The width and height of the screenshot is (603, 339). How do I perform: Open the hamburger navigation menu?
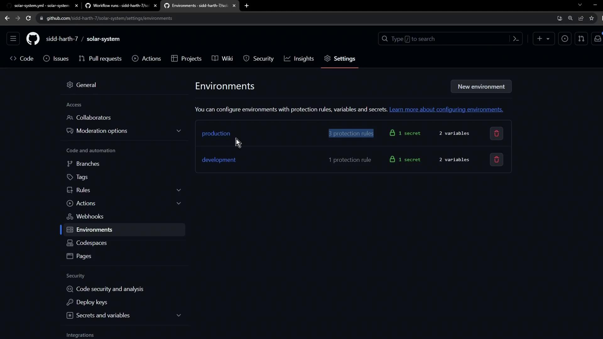[13, 39]
